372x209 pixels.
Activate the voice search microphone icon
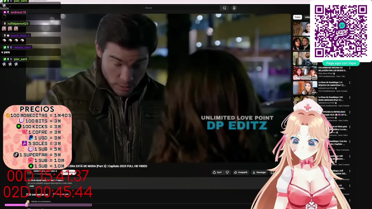coord(234,8)
